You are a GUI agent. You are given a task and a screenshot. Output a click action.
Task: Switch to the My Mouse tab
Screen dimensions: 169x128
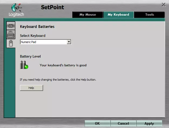88,15
